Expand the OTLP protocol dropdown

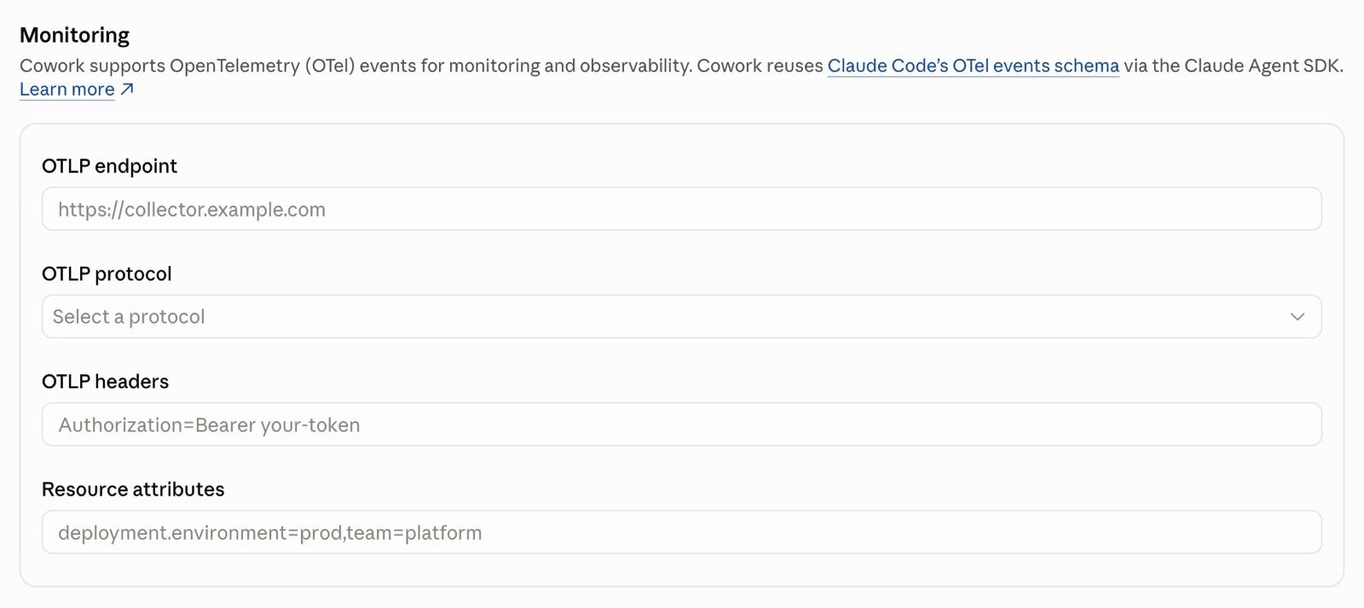point(681,316)
